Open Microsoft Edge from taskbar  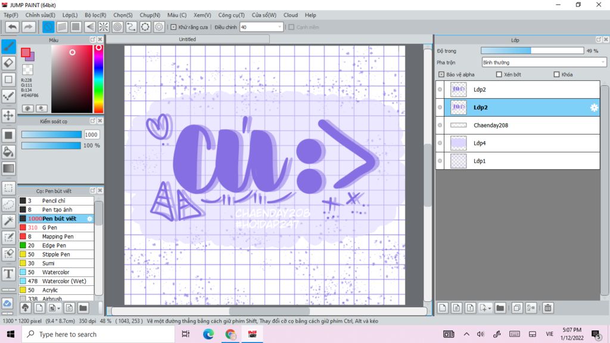coord(208,334)
